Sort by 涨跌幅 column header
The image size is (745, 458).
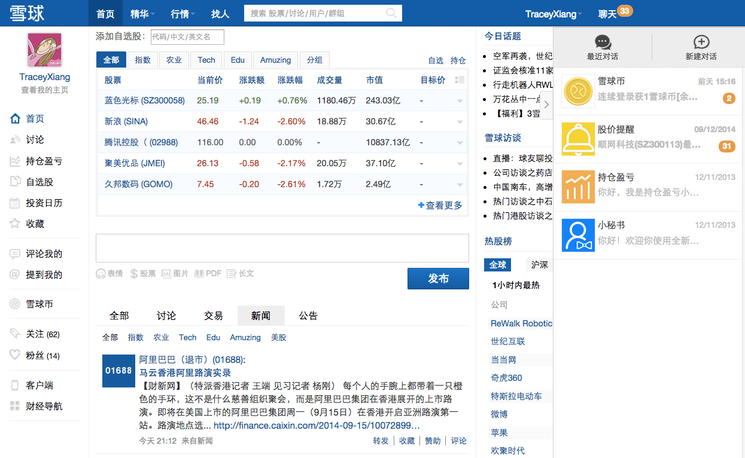(x=290, y=80)
